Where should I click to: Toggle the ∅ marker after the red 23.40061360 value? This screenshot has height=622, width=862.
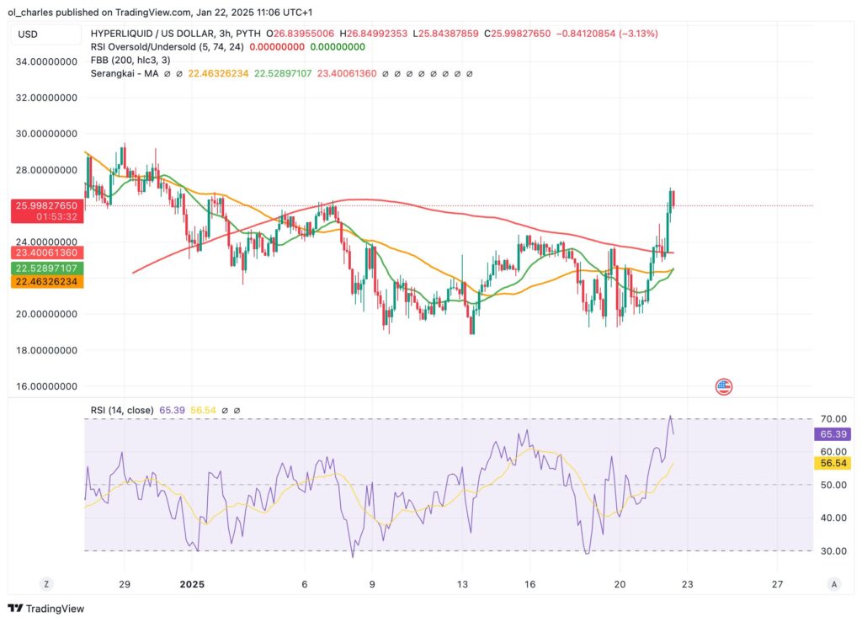point(385,73)
